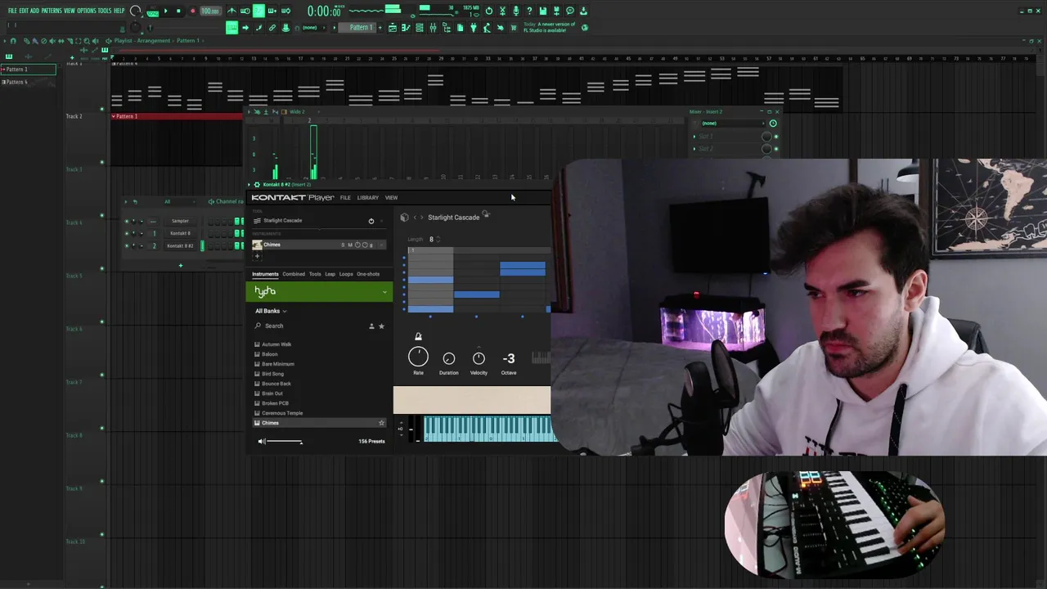
Task: Select the Cavernous Temple preset
Action: pyautogui.click(x=282, y=413)
